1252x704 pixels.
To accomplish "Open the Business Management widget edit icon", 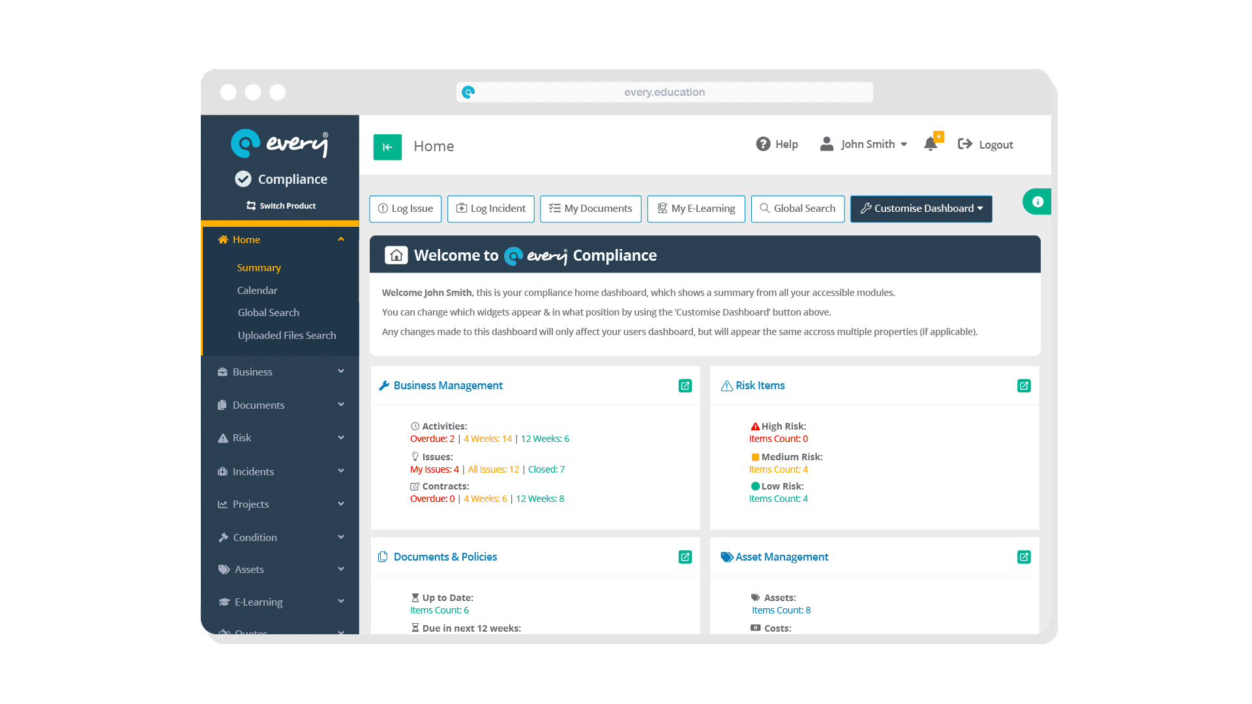I will (x=685, y=385).
